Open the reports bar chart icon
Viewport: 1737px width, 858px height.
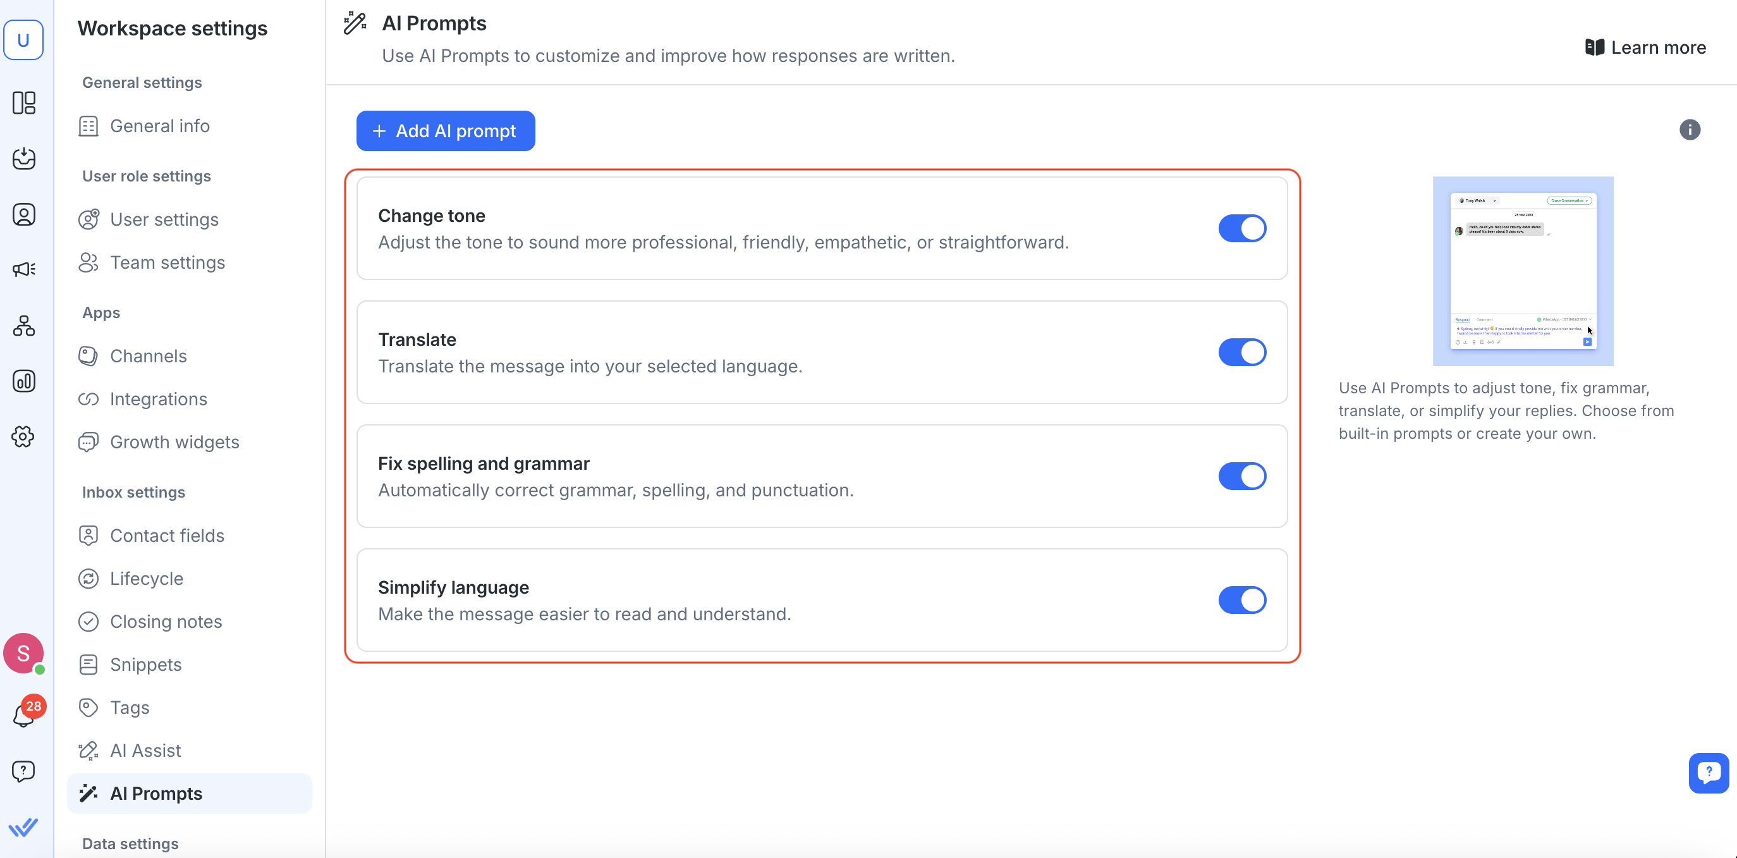[23, 381]
